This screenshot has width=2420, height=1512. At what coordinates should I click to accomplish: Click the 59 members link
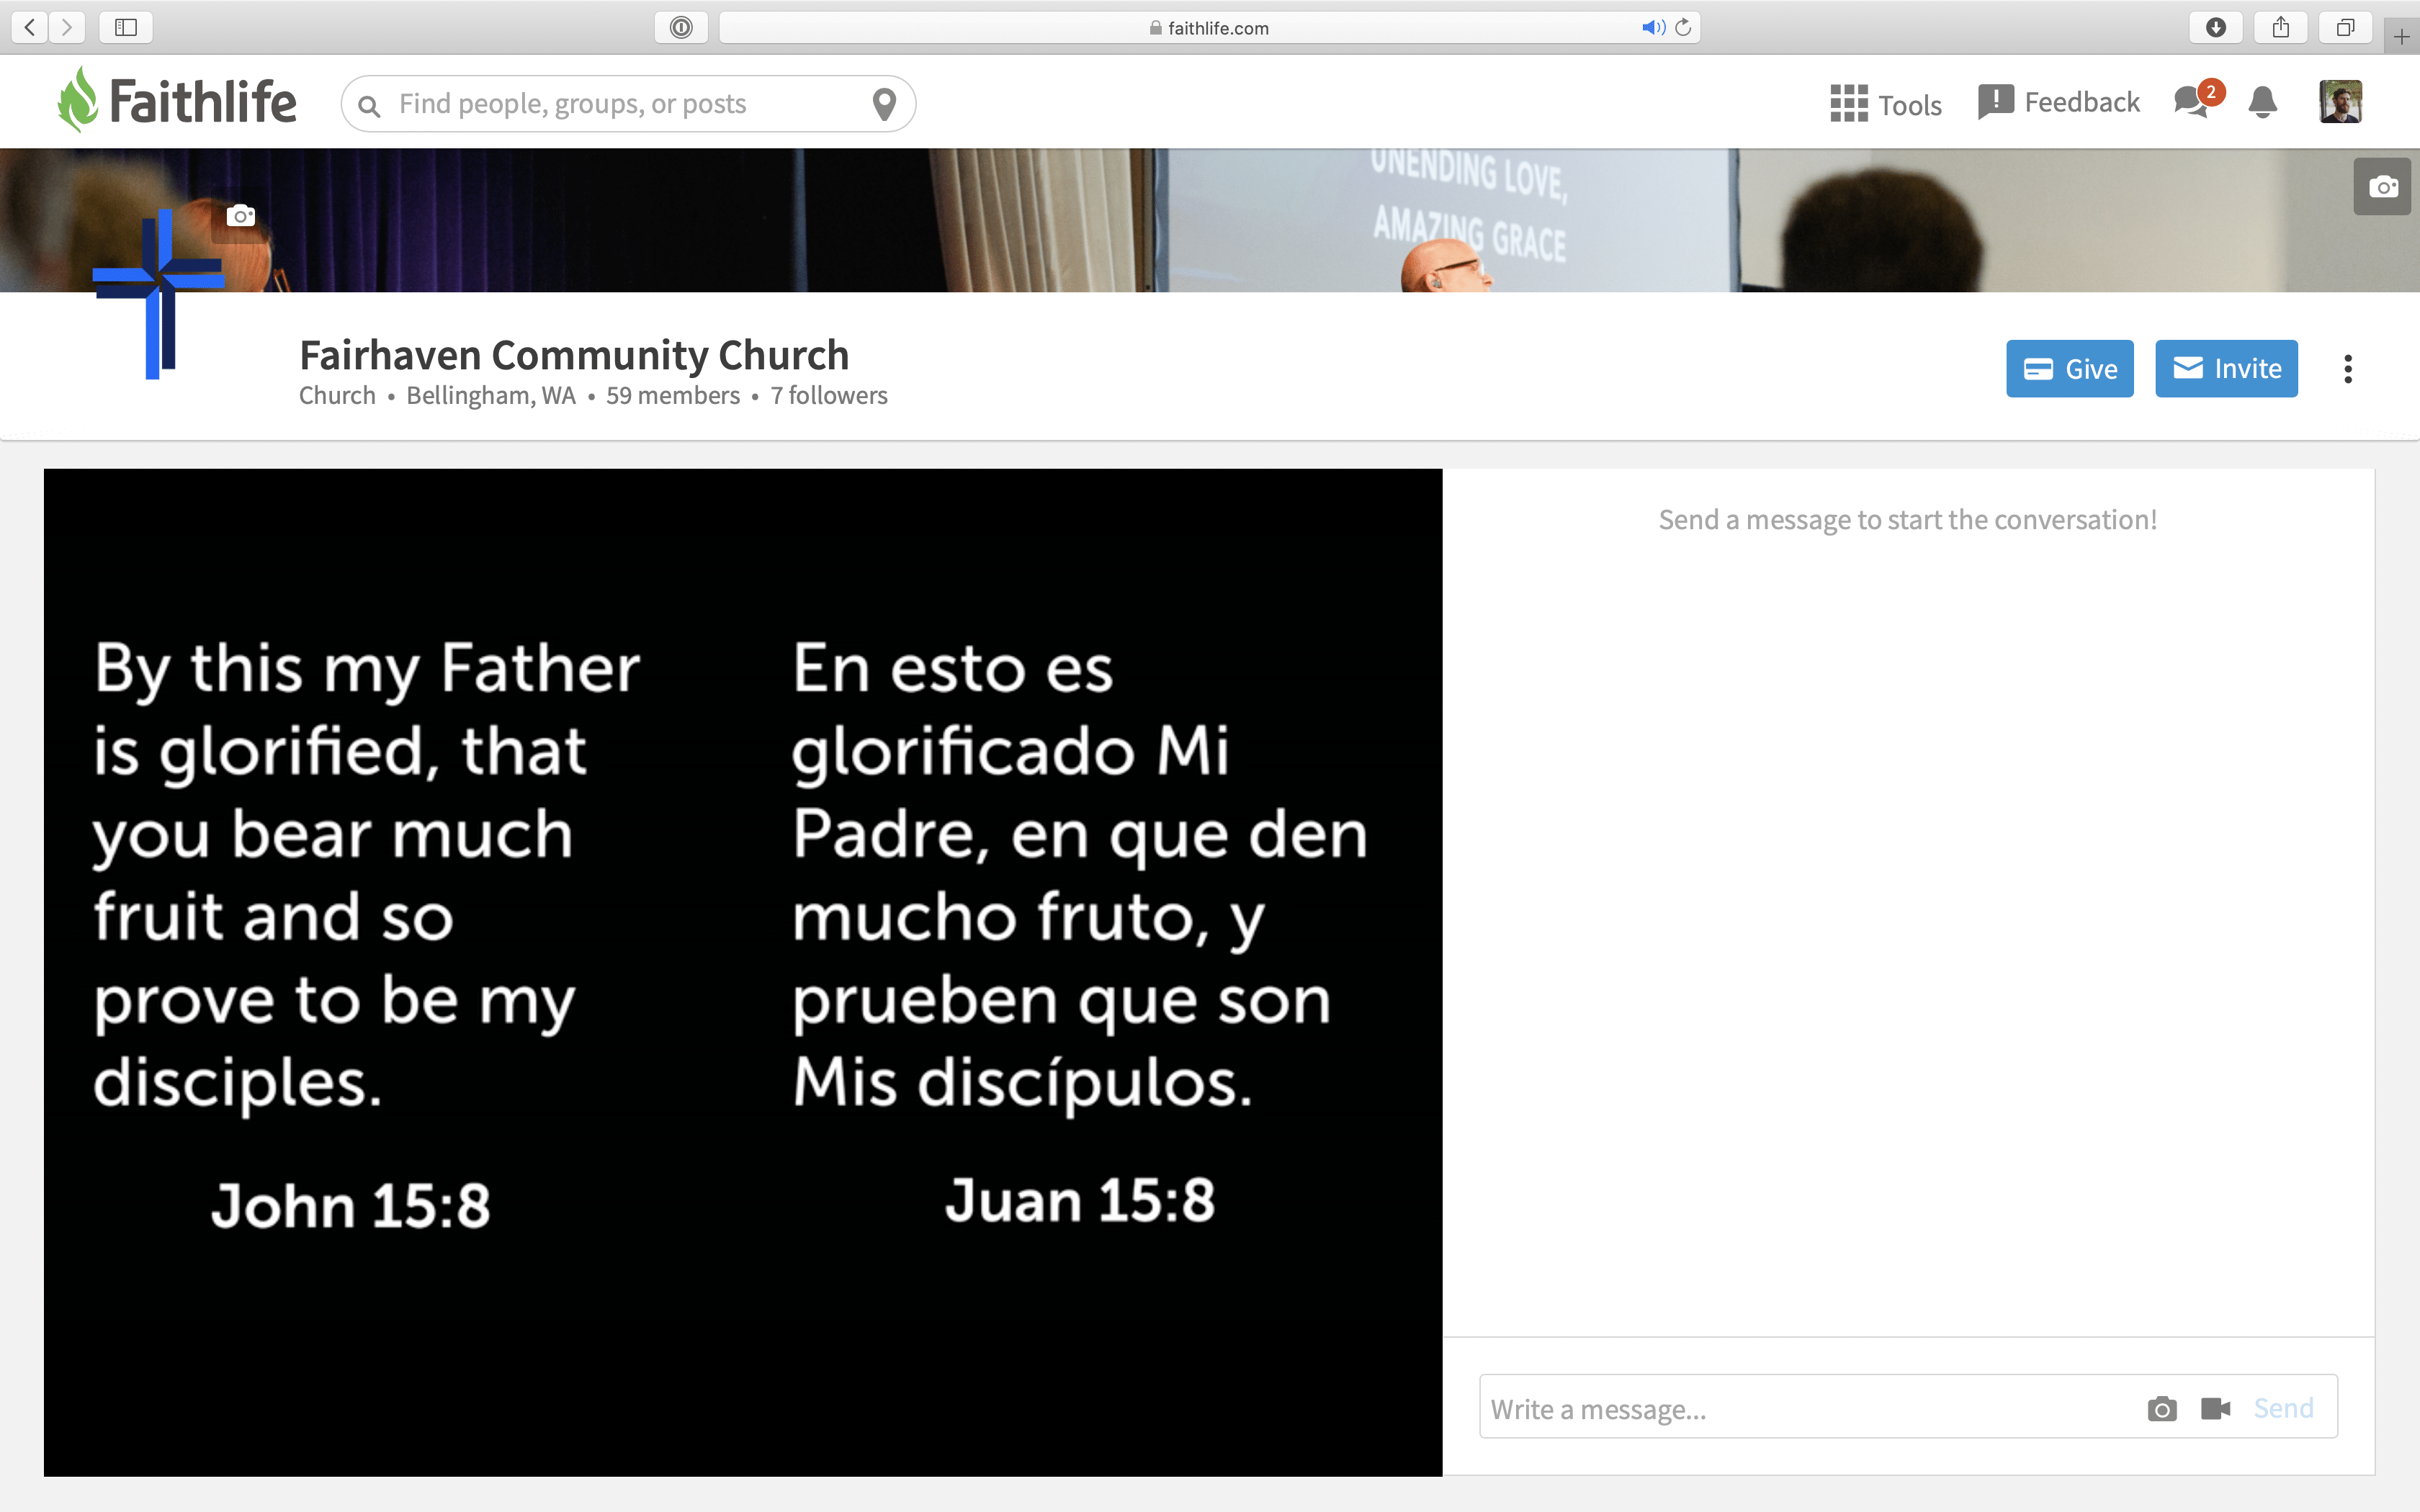point(673,396)
